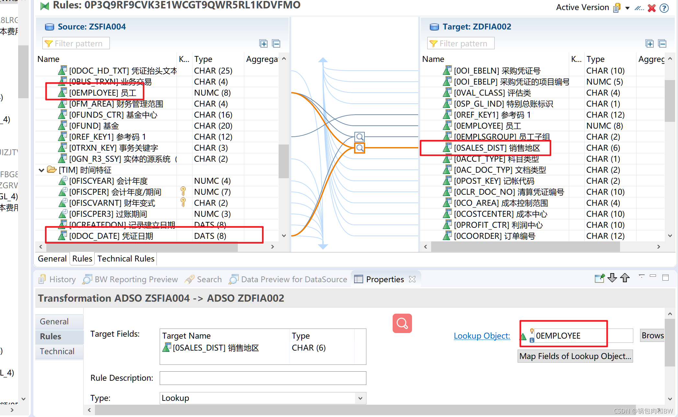Pin the Properties view to selection
Screen dimensions: 678x417
[599, 278]
